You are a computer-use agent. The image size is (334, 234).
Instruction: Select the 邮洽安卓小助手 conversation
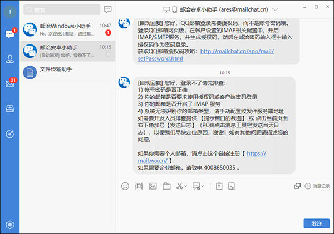[67, 51]
